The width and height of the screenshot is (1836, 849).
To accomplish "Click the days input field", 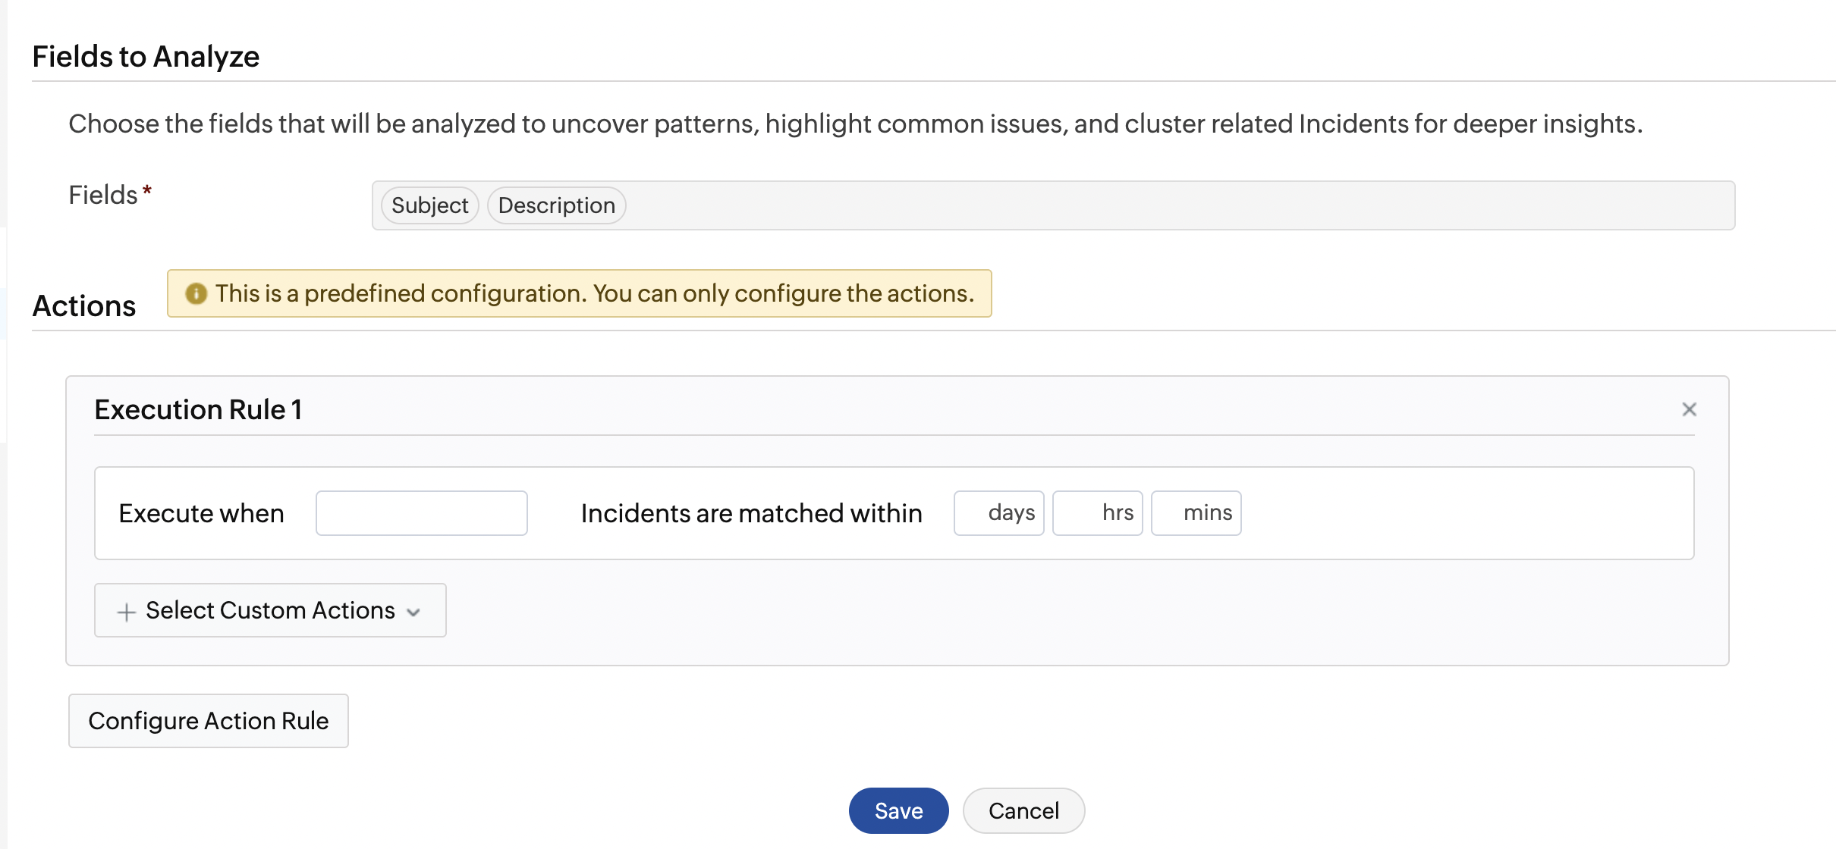I will (998, 513).
